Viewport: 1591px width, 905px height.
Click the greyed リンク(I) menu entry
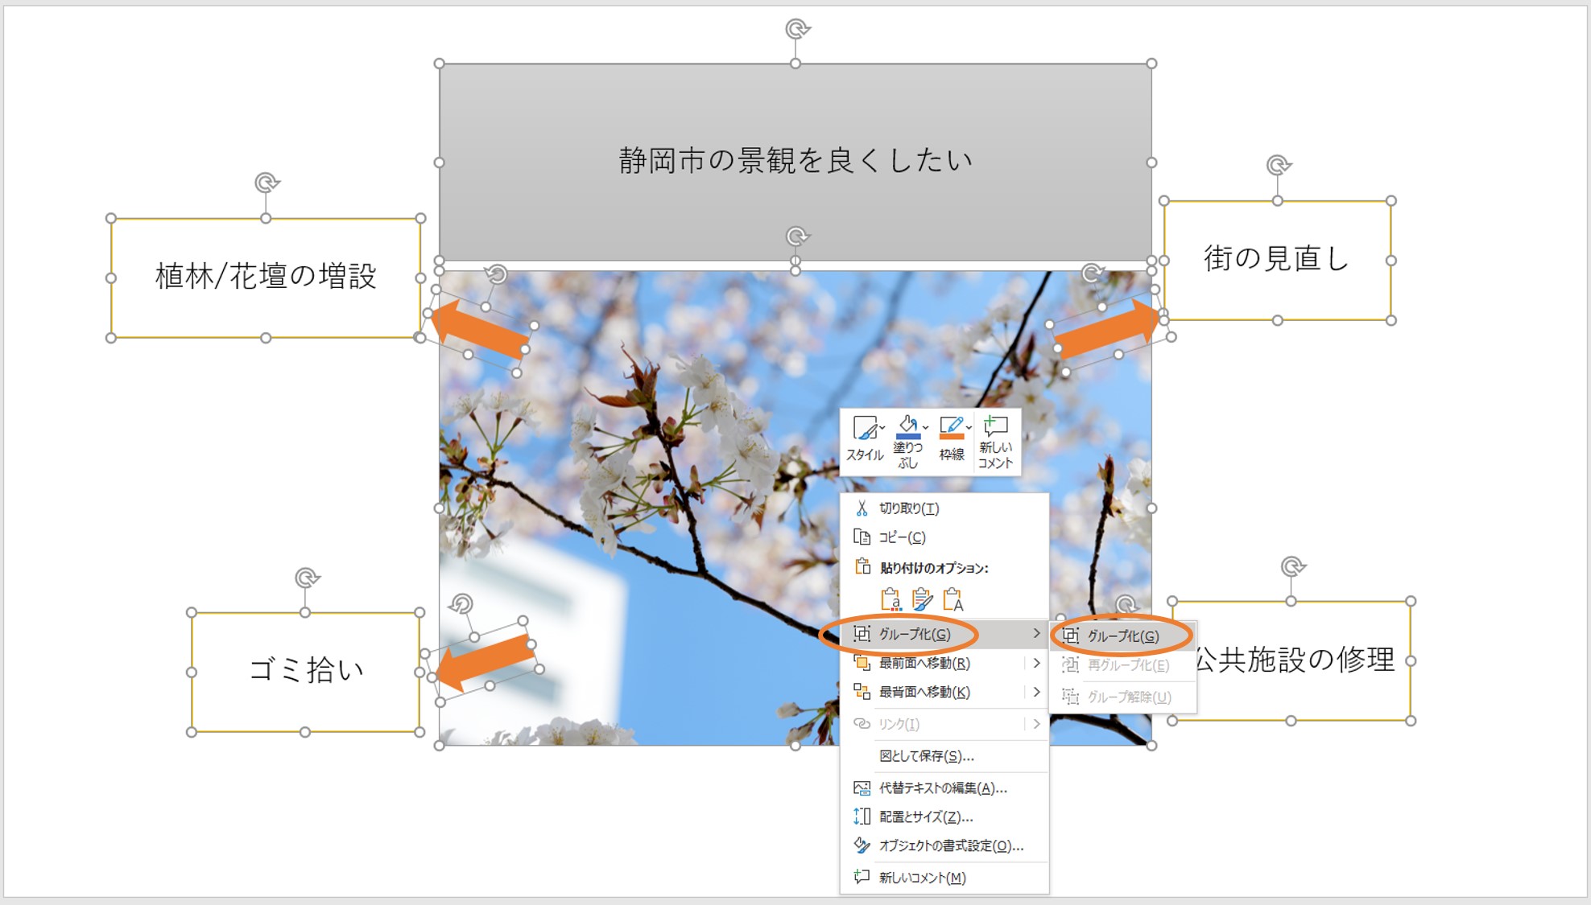[x=934, y=725]
